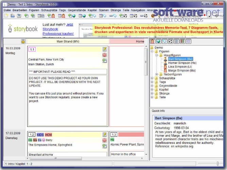Screen dimensions: 227x170
Task: Click the add scene icon on scene 1.2
Action: tap(105, 146)
